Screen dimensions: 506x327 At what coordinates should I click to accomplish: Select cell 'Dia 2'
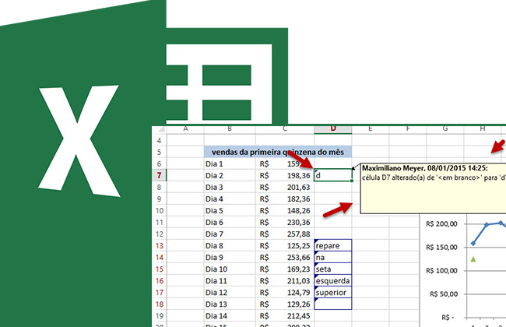(x=230, y=175)
